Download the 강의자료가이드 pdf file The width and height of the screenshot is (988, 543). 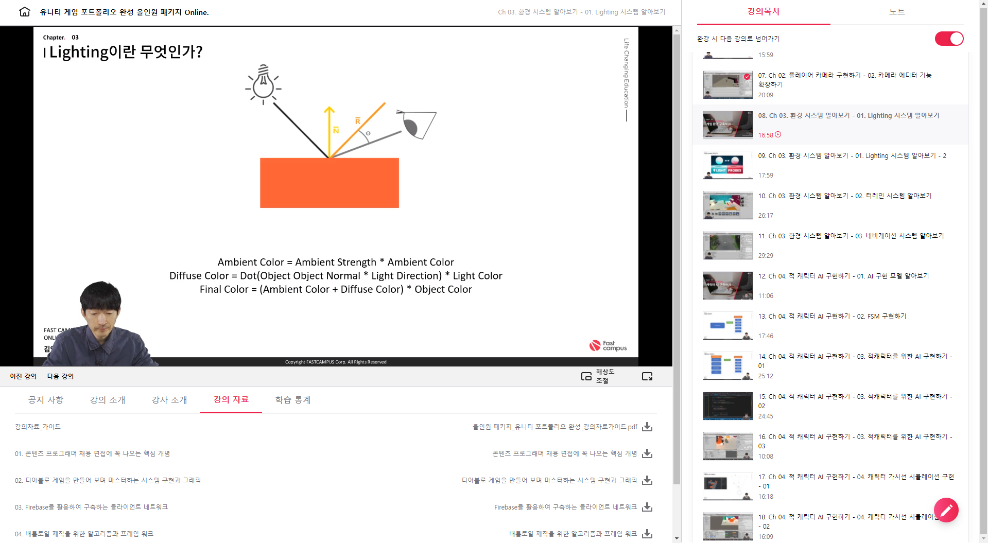pos(647,427)
